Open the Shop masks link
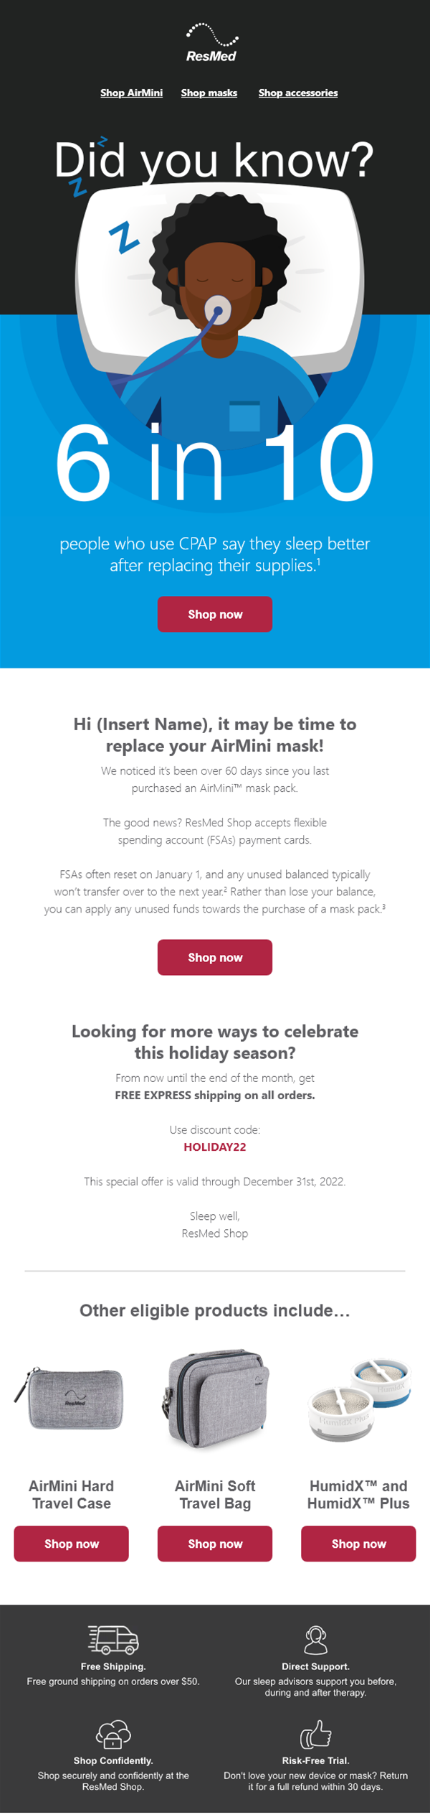Screen dimensions: 430x1815 tap(209, 93)
